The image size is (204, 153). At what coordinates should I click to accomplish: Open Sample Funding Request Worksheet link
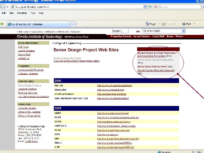pos(156,70)
